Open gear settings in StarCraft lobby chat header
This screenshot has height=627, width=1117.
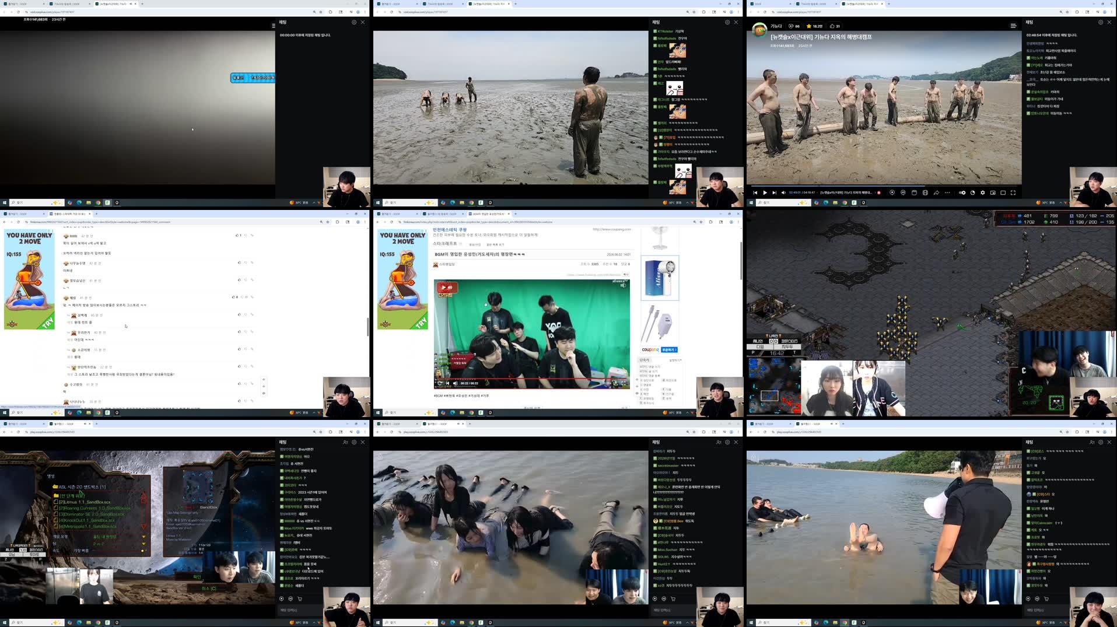coord(354,442)
